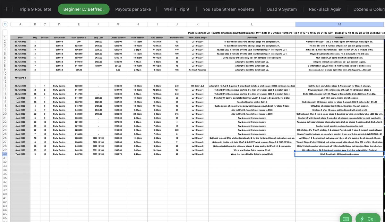Click the '£150.00' stop loss cell
The height and width of the screenshot is (222, 385).
(x=98, y=42)
